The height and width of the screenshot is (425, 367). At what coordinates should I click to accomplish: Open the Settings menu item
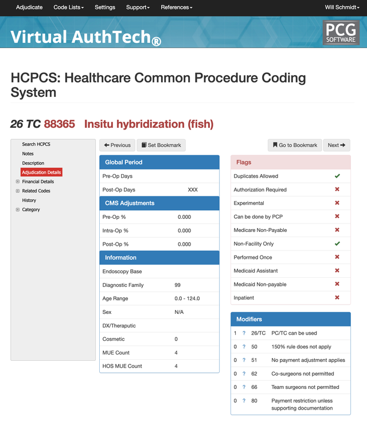coord(105,7)
